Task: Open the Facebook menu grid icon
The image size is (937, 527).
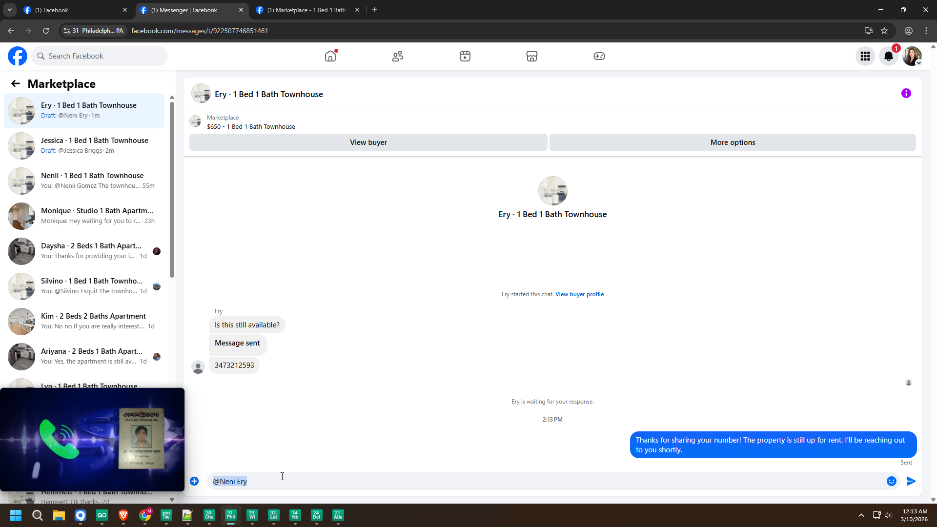Action: (x=865, y=56)
